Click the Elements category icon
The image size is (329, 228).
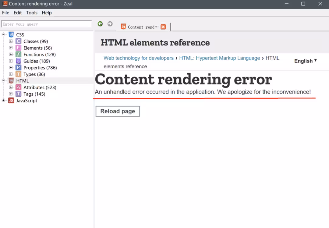[x=19, y=48]
